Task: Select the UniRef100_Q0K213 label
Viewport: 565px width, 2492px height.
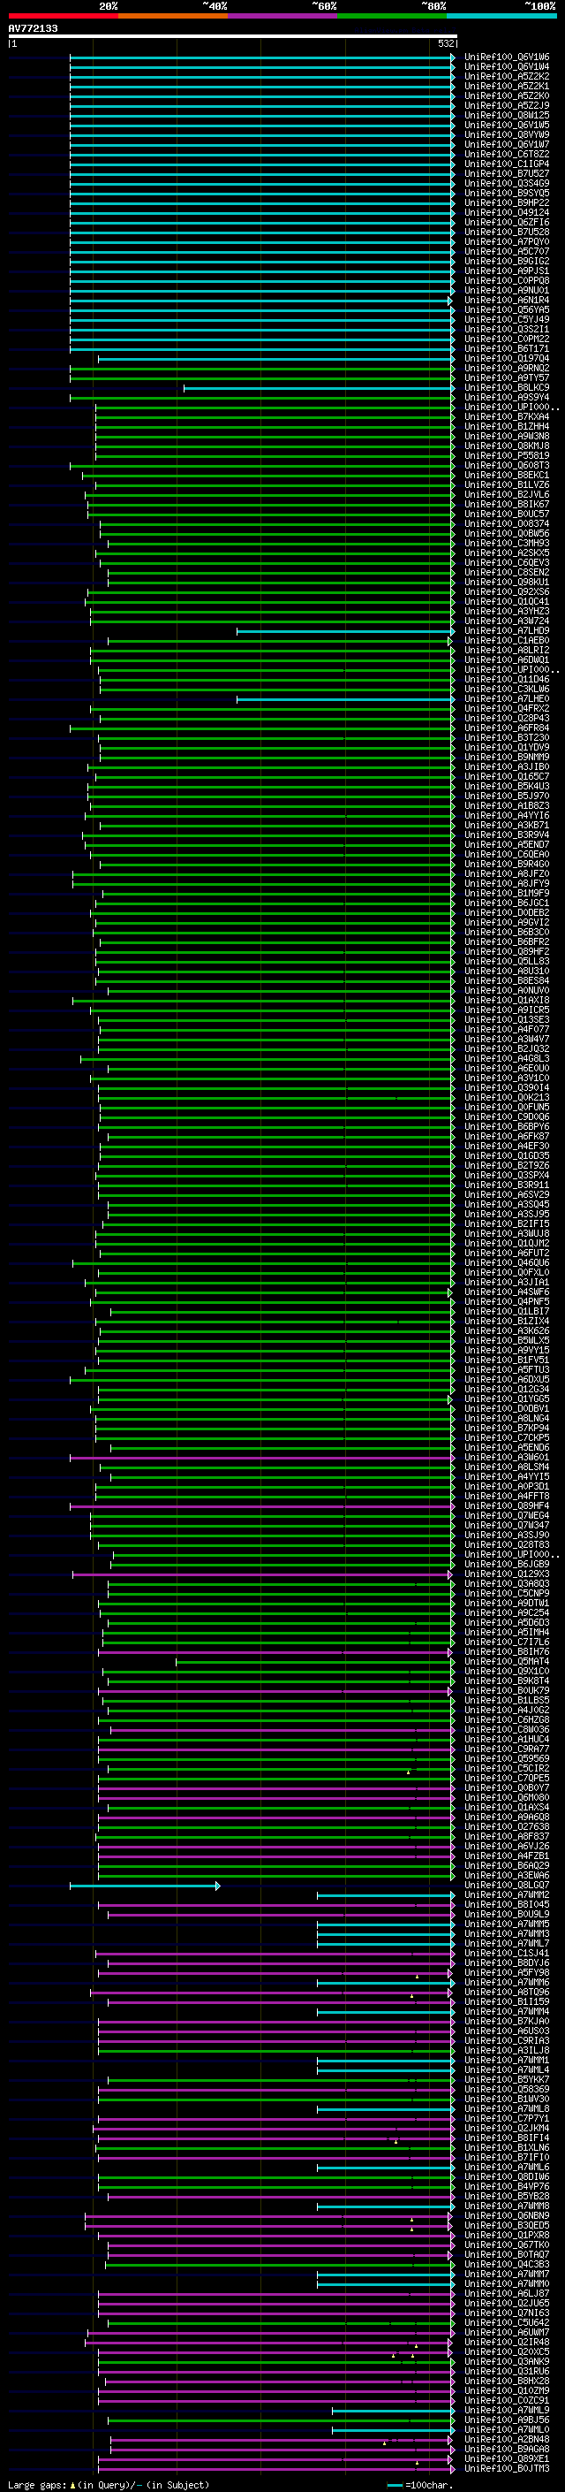Action: click(x=506, y=1097)
